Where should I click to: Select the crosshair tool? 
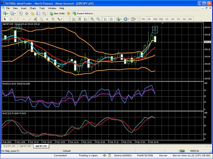(x=11, y=19)
